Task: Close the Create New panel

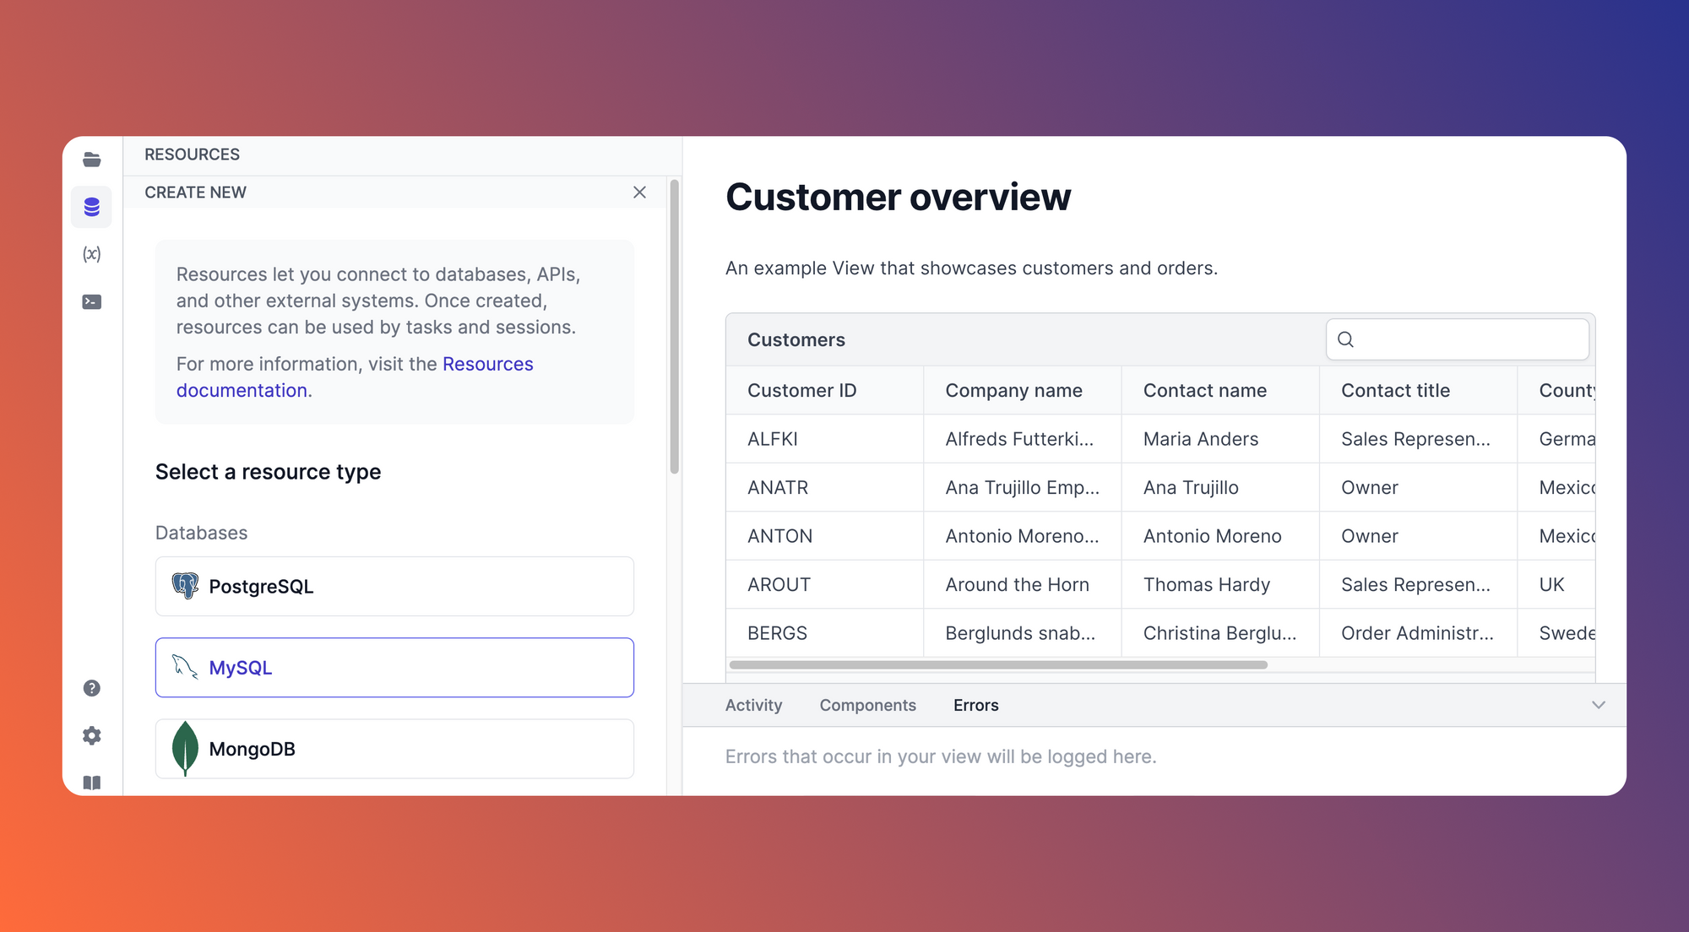Action: coord(639,192)
